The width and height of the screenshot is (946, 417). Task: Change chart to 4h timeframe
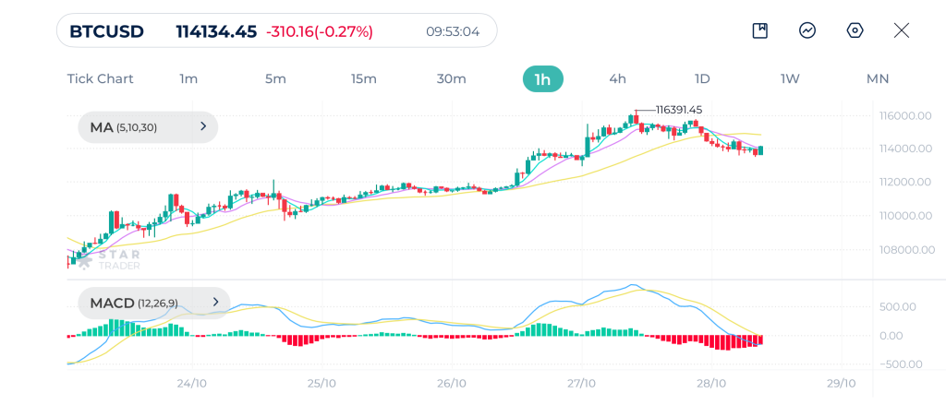(x=617, y=78)
